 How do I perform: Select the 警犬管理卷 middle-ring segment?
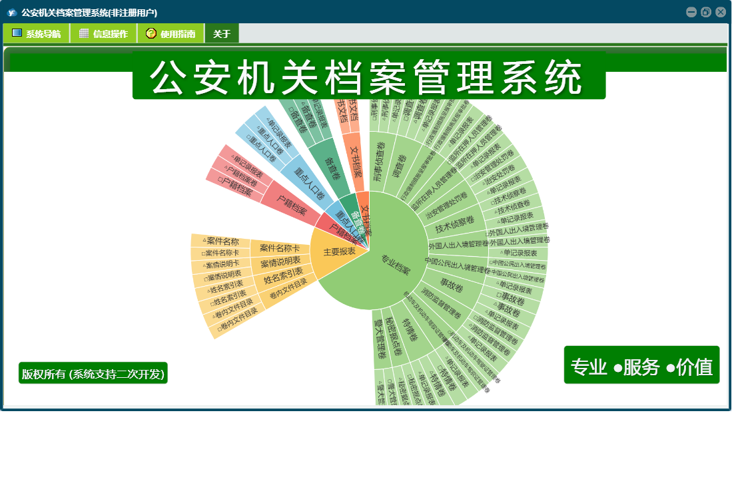click(379, 339)
